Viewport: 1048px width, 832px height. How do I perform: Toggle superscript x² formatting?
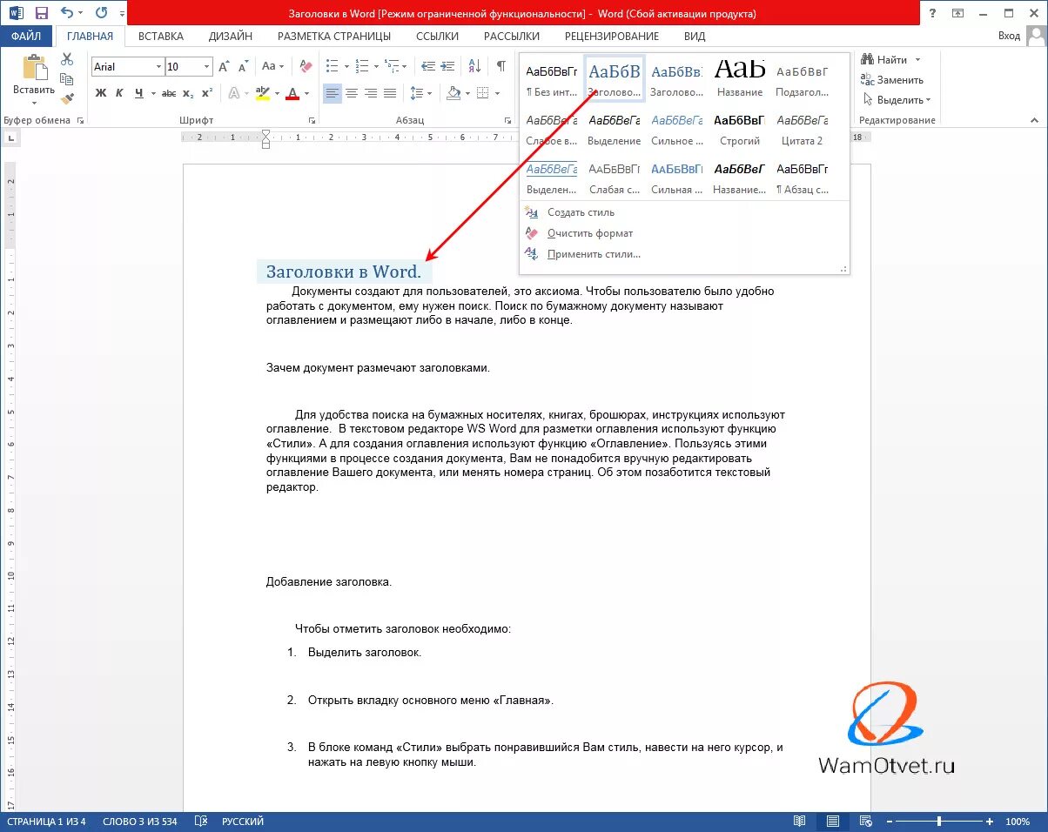(x=207, y=93)
